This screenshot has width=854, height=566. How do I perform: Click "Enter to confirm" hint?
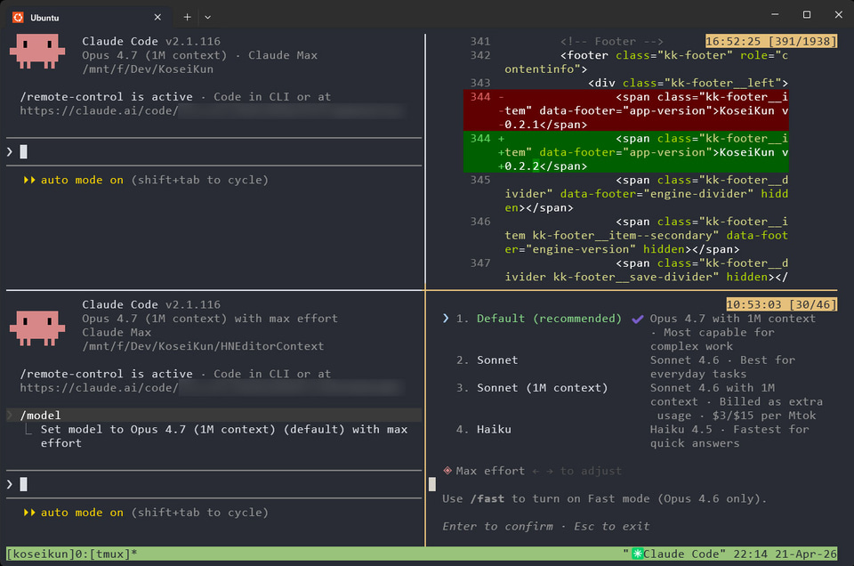(498, 526)
